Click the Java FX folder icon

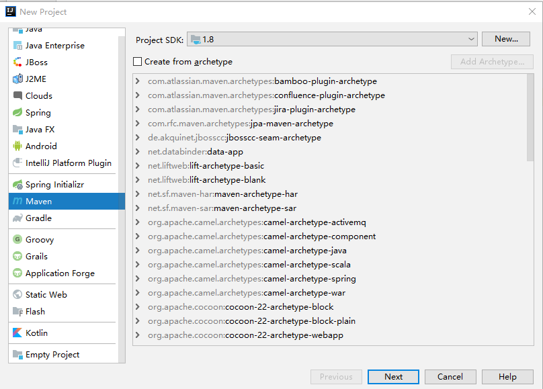pos(17,130)
